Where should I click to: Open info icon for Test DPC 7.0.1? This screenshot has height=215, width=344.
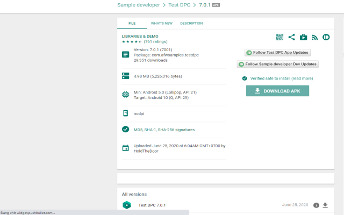316,205
